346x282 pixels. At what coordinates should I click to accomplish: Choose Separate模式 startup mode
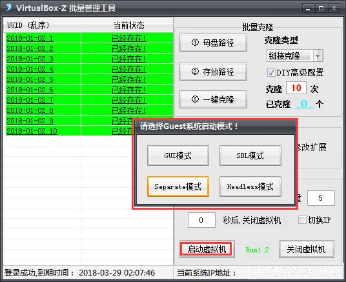[x=178, y=186]
